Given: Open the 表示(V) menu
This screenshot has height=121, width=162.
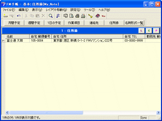Looking at the screenshot, I should pyautogui.click(x=37, y=10).
